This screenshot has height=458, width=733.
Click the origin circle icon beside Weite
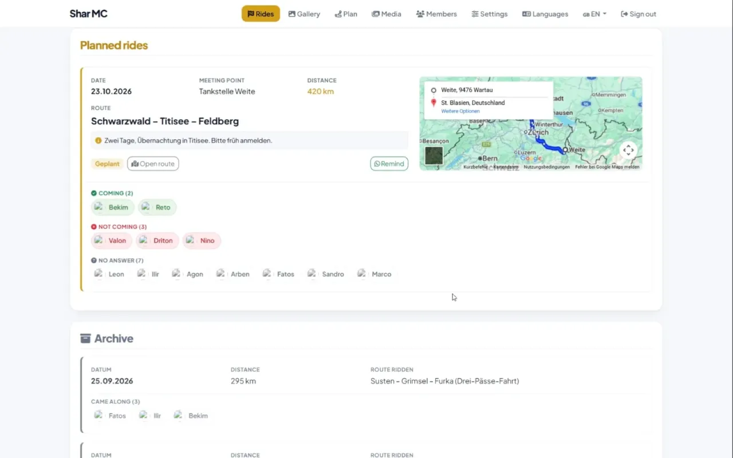pyautogui.click(x=434, y=90)
